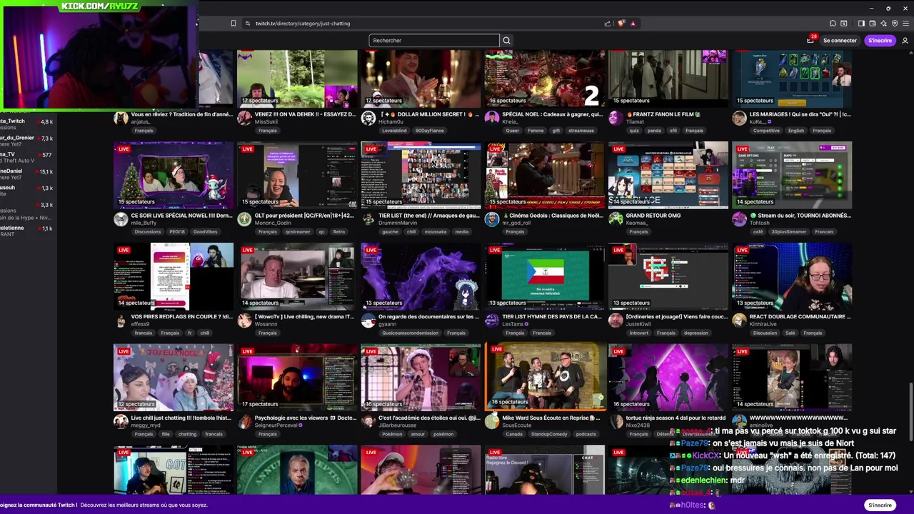The width and height of the screenshot is (914, 514).
Task: Open Mike Ward Sous Écoute stream title
Action: pyautogui.click(x=551, y=418)
